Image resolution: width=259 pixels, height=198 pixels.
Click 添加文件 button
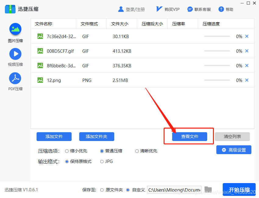[x=54, y=136]
